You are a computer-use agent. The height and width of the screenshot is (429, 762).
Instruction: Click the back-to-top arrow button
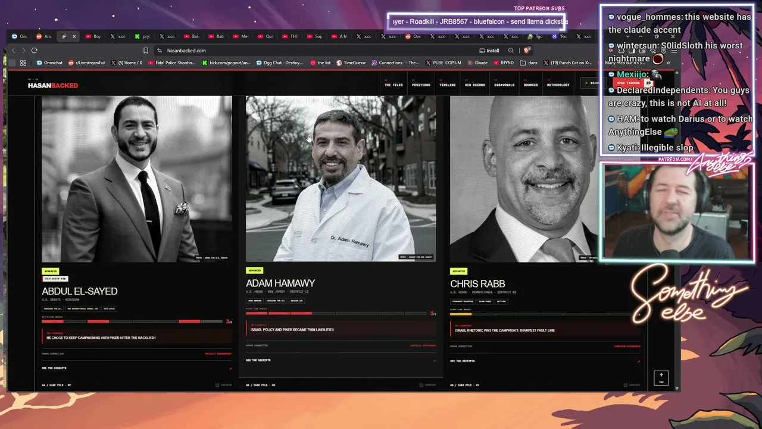pyautogui.click(x=661, y=378)
